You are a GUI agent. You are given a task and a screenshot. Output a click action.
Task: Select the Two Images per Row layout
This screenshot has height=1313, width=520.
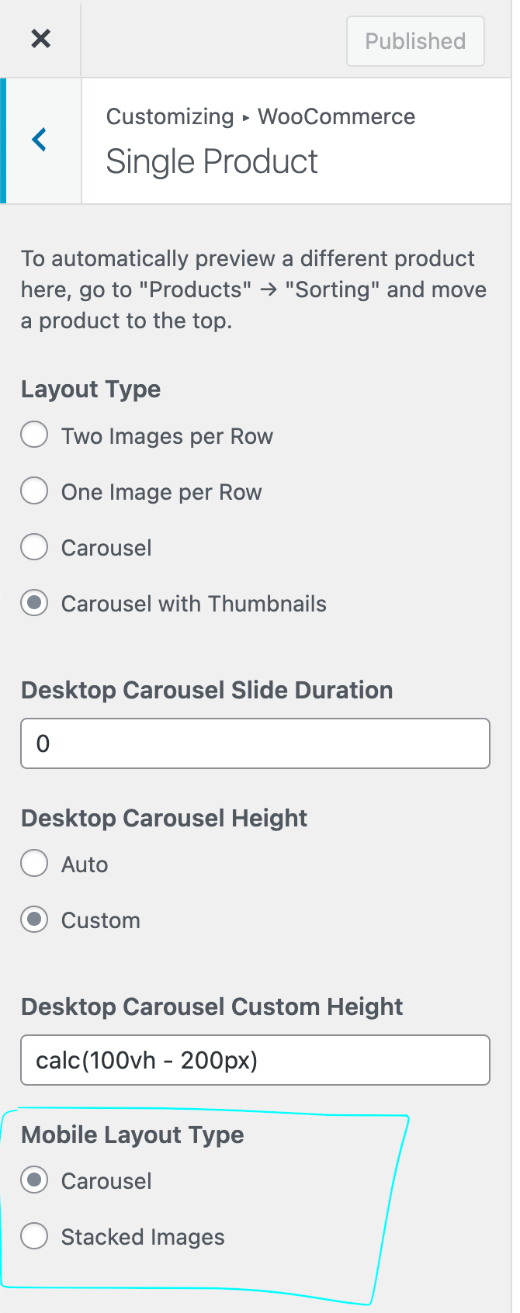click(x=34, y=435)
